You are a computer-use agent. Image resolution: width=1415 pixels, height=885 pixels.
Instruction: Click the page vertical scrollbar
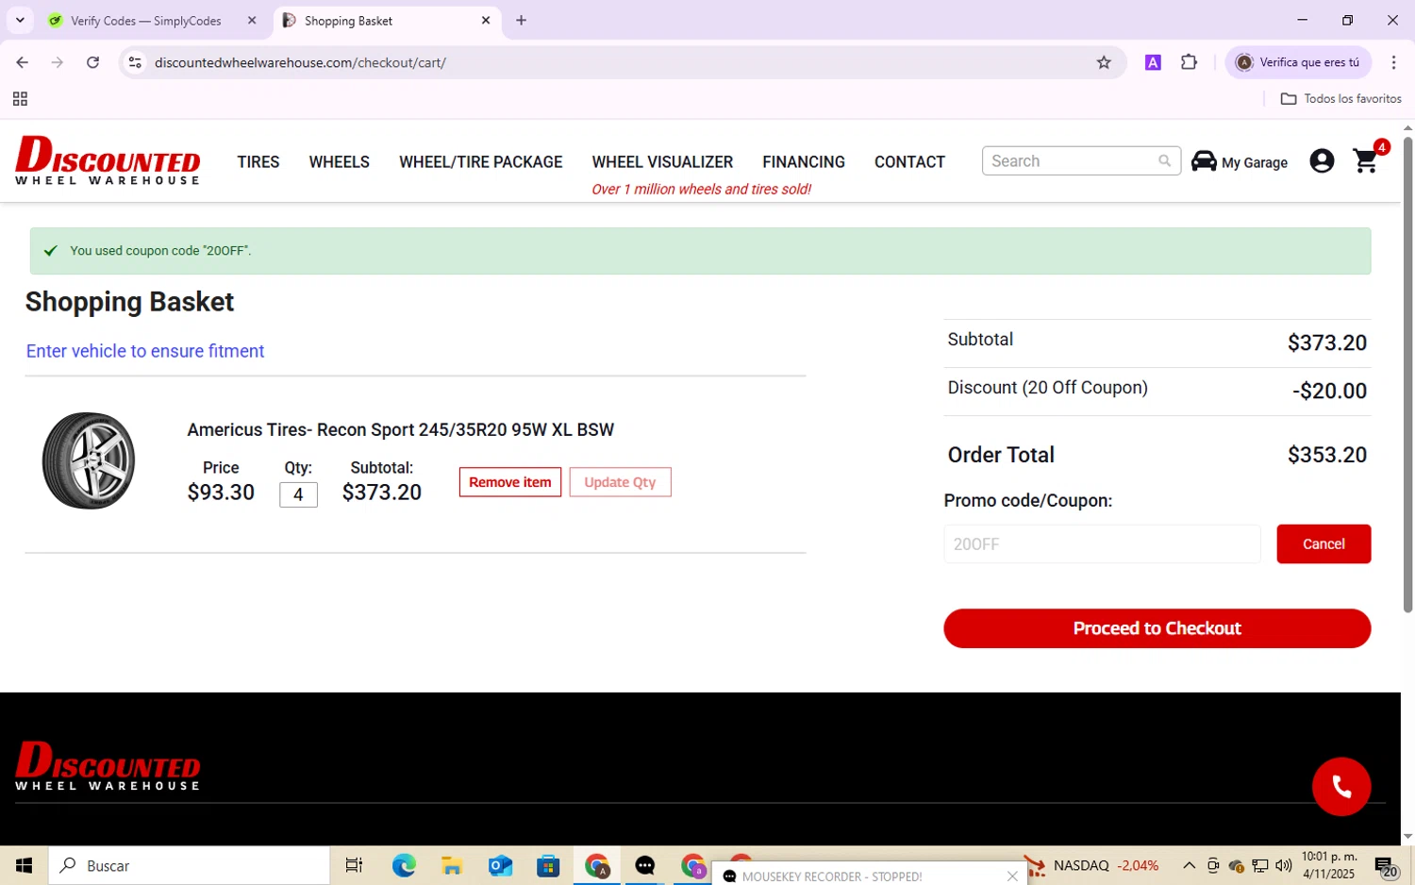click(1407, 375)
